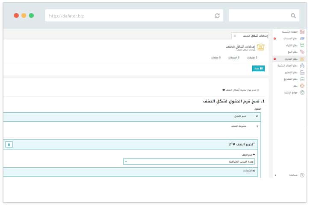Viewport: 310px width, 207px height.
Task: Click the help question mark icon
Action: pos(302,175)
